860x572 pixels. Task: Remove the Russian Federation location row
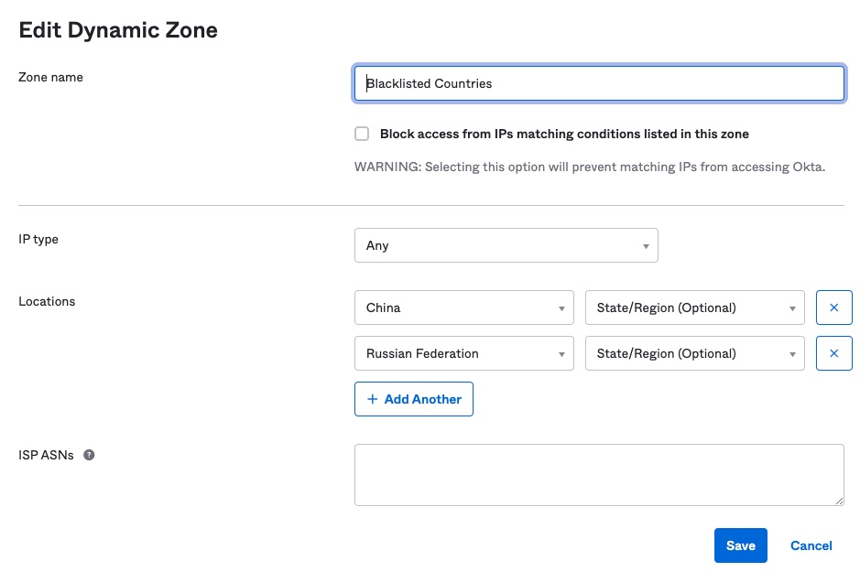point(833,353)
